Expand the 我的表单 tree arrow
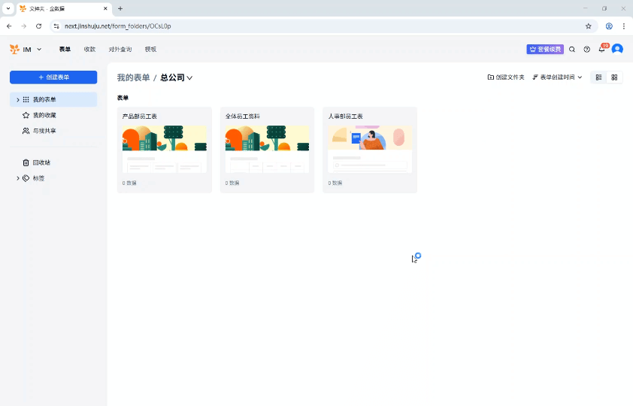 pos(18,99)
